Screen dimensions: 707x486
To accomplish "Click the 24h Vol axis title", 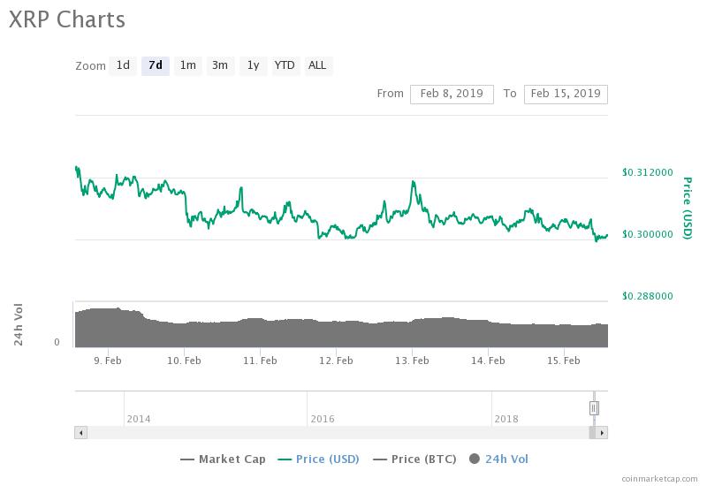I will pyautogui.click(x=18, y=324).
